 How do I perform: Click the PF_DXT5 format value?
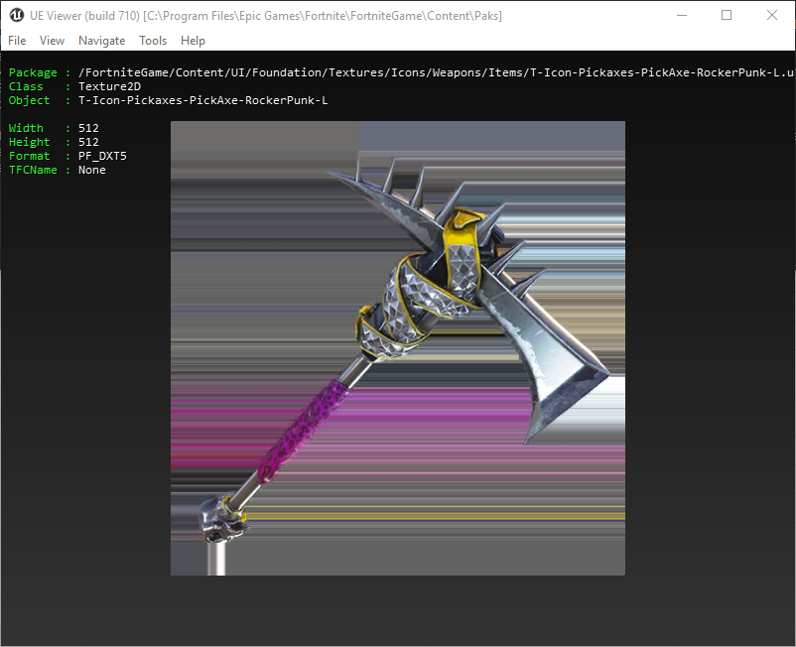pos(102,156)
